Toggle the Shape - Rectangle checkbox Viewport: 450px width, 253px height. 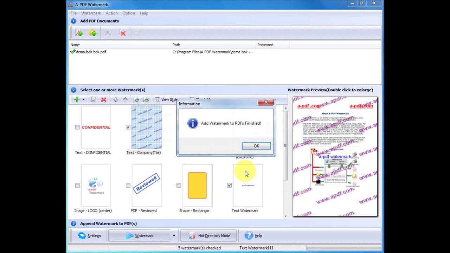179,185
